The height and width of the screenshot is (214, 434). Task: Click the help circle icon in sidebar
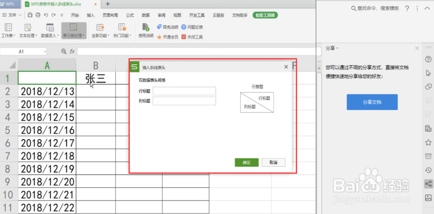coord(428,59)
